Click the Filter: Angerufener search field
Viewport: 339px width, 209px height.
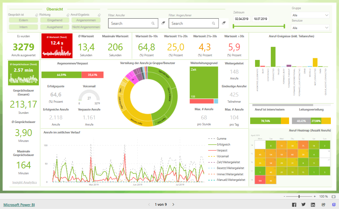pos(194,24)
